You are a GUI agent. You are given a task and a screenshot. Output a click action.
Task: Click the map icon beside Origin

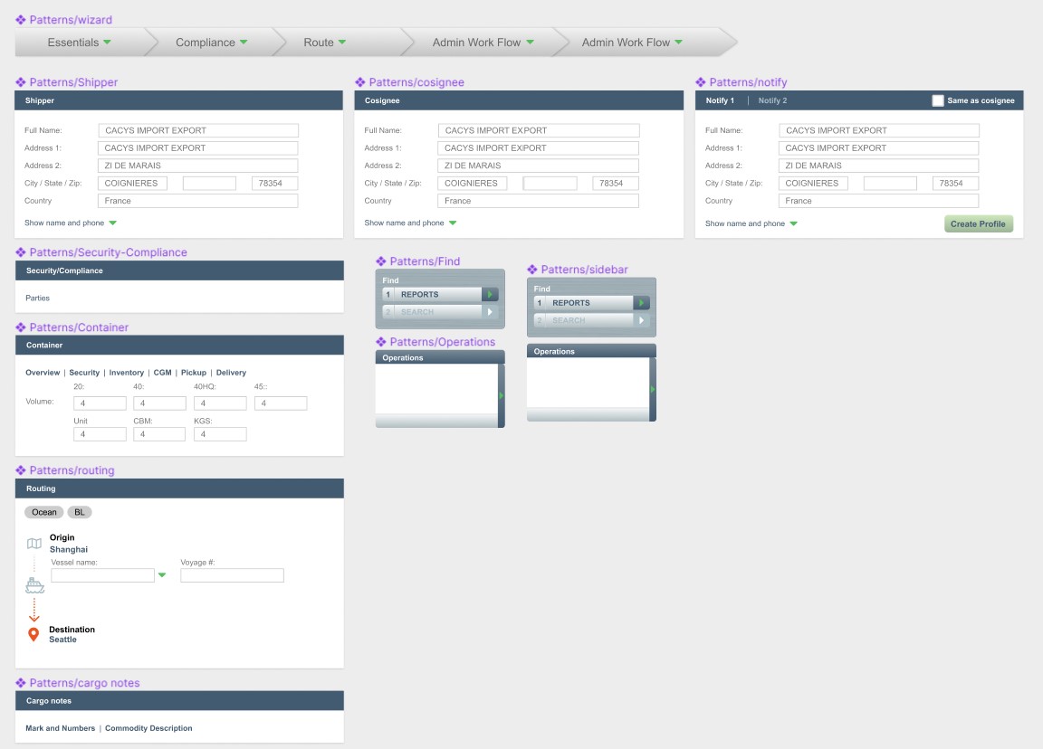(34, 544)
